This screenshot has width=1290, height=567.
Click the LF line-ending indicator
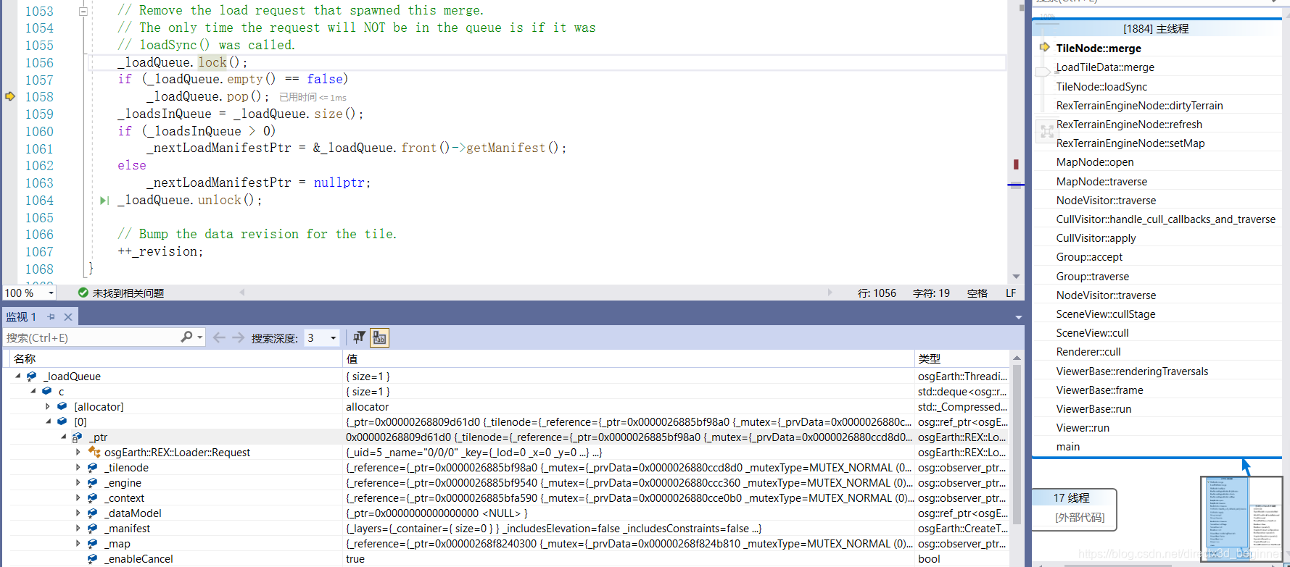tap(1011, 293)
